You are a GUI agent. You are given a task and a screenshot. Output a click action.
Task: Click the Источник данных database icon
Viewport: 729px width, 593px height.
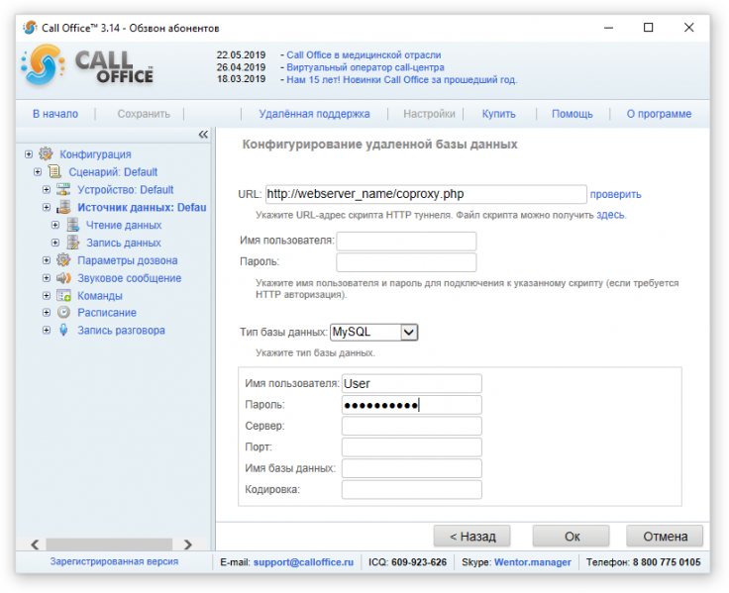pos(63,207)
